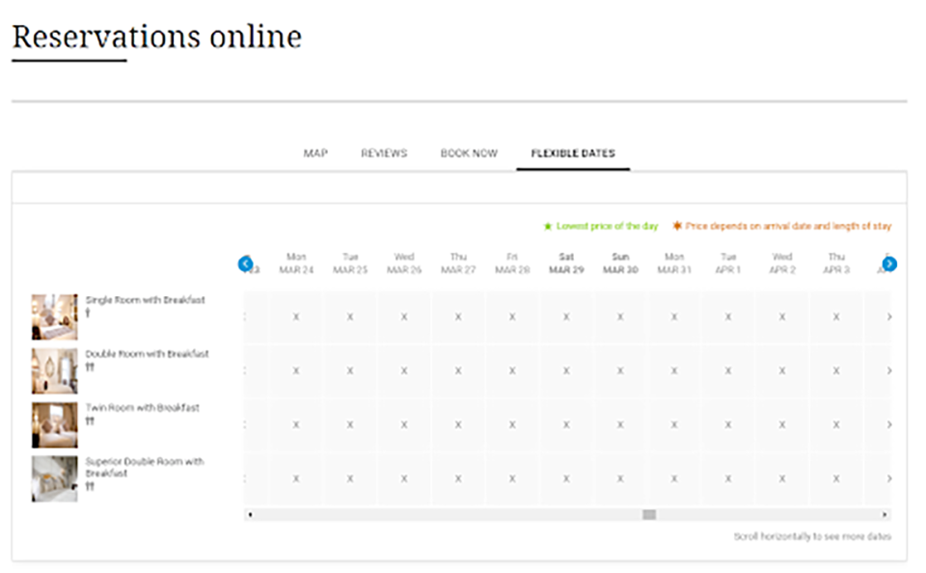Choose Twin Room cell for Tue Apr 1
Screen dimensions: 926x573
tap(728, 424)
